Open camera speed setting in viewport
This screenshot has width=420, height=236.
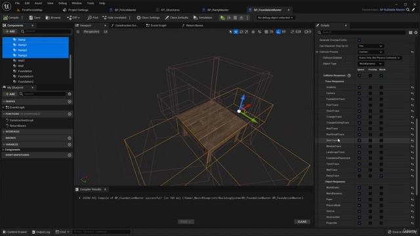tap(308, 32)
